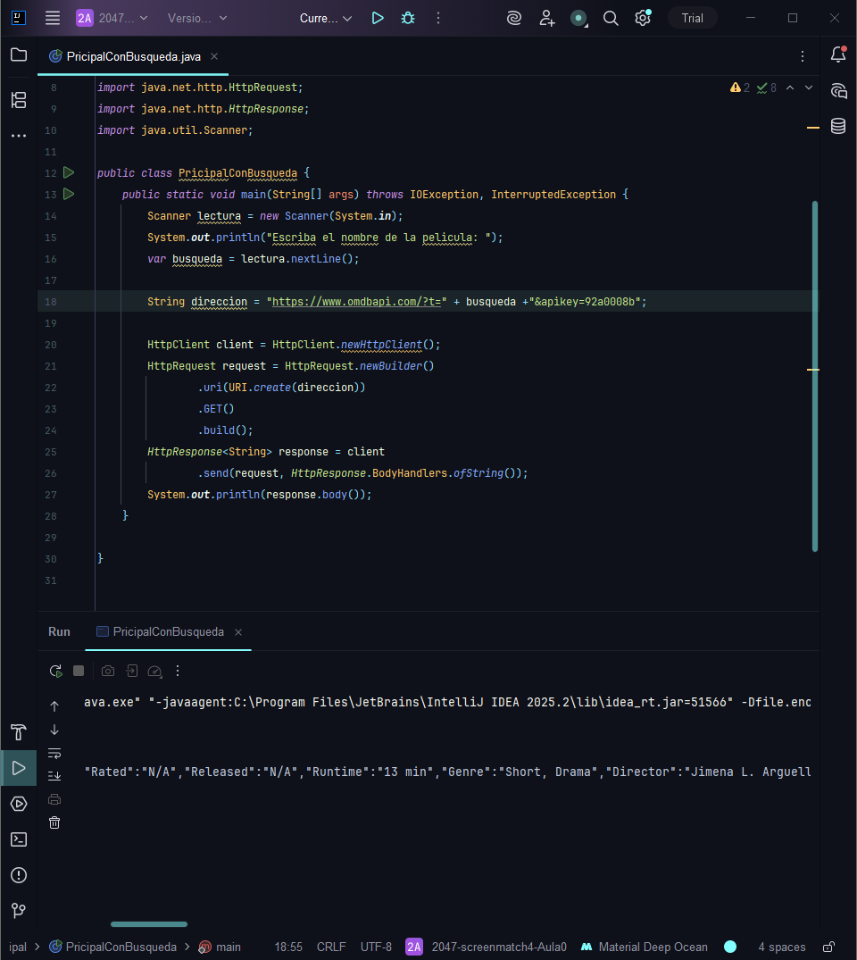The width and height of the screenshot is (857, 960).
Task: Start debugging with the bug icon
Action: coord(408,18)
